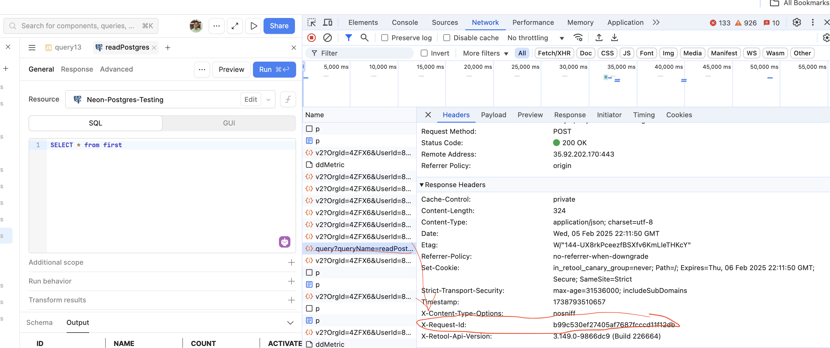Switch query mode to GUI
This screenshot has width=830, height=348.
point(229,123)
